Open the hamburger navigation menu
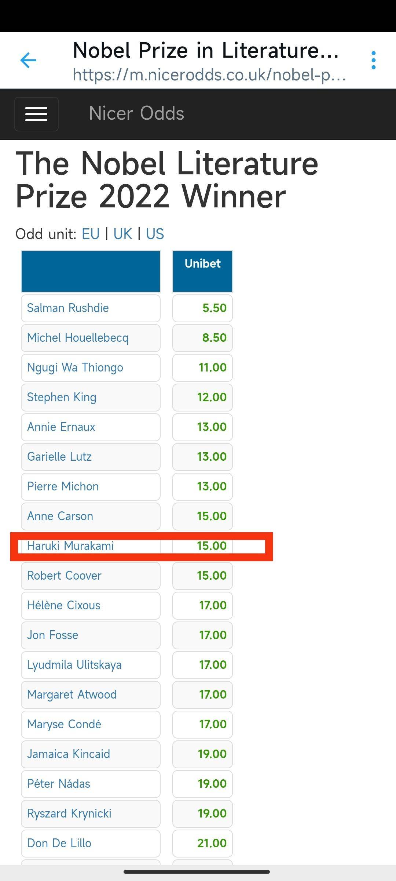This screenshot has height=881, width=396. click(x=36, y=114)
